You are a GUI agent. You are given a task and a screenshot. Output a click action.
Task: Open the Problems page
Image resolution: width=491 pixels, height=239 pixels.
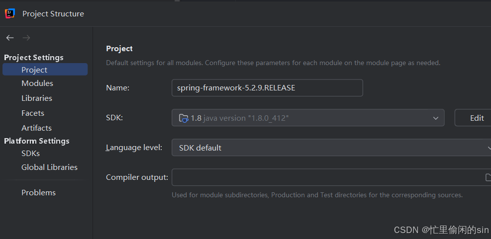38,193
